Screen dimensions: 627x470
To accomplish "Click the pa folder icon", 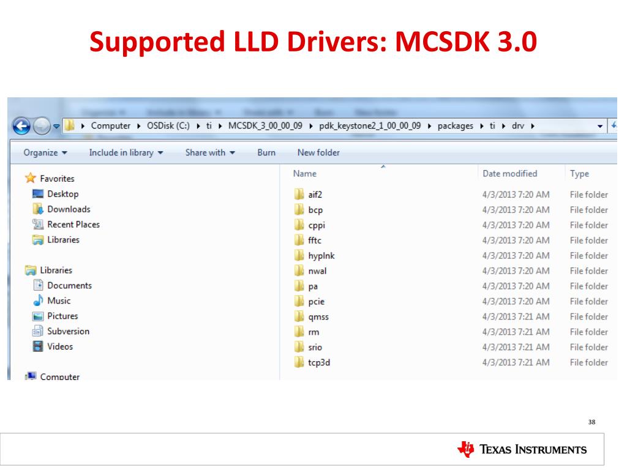I will pyautogui.click(x=299, y=286).
